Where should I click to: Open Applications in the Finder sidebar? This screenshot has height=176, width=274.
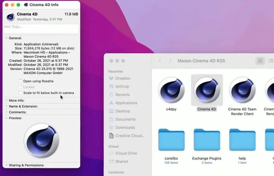[126, 103]
